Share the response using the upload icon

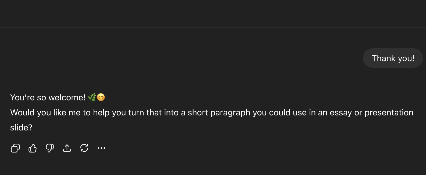(67, 148)
